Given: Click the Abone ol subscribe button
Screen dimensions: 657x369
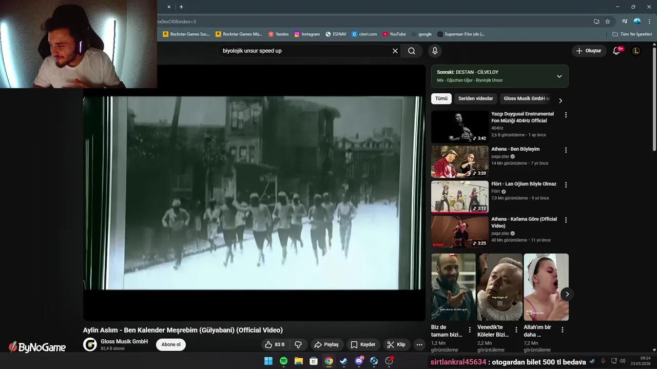Looking at the screenshot, I should tap(171, 345).
